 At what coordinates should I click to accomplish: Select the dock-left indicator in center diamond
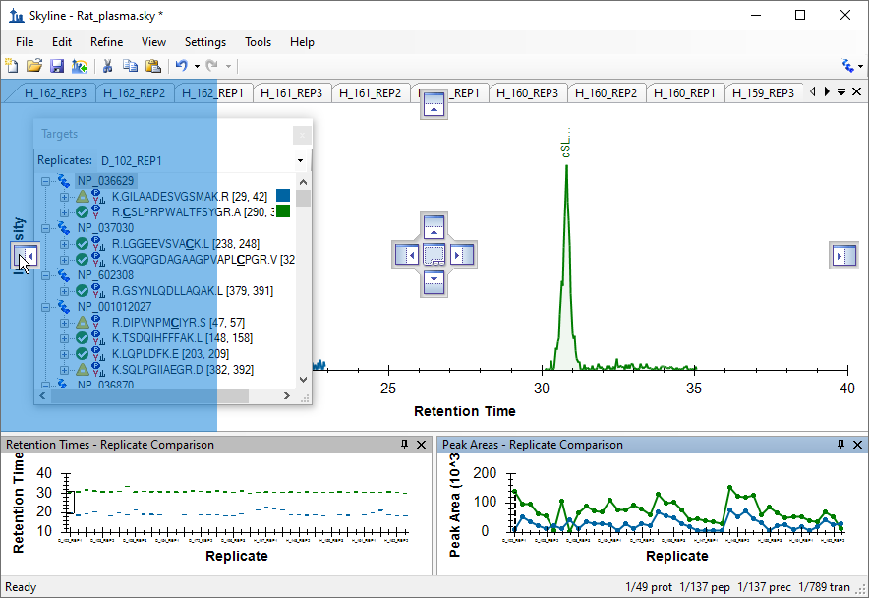pos(407,255)
